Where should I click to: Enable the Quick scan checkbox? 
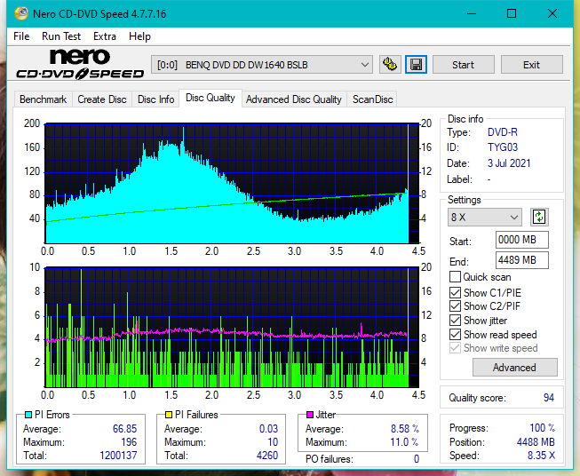click(455, 277)
